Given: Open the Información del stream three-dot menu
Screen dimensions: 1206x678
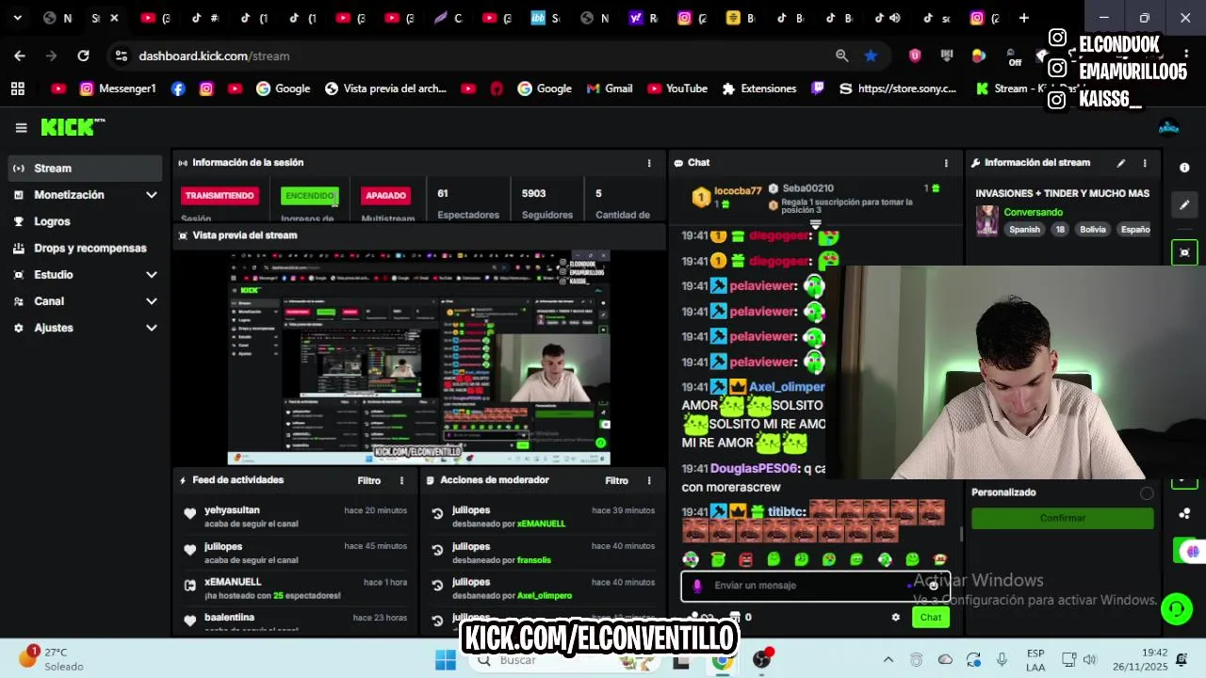Looking at the screenshot, I should (1145, 163).
